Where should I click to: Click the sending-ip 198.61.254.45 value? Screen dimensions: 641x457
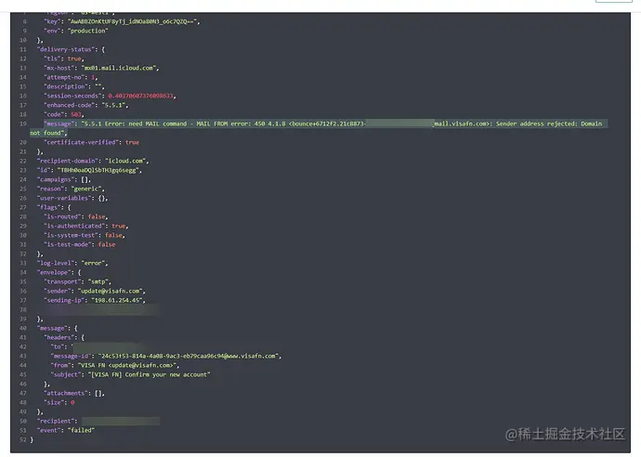pos(119,300)
